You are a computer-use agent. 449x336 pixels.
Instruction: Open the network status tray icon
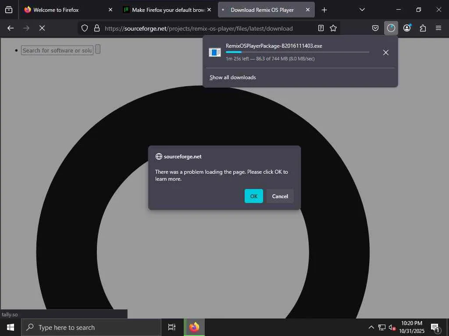[x=381, y=327]
